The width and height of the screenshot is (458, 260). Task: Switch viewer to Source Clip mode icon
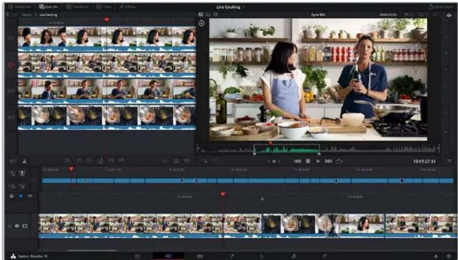point(201,14)
